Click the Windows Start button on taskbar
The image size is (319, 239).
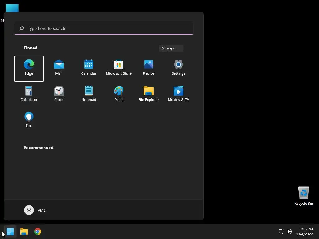point(10,232)
